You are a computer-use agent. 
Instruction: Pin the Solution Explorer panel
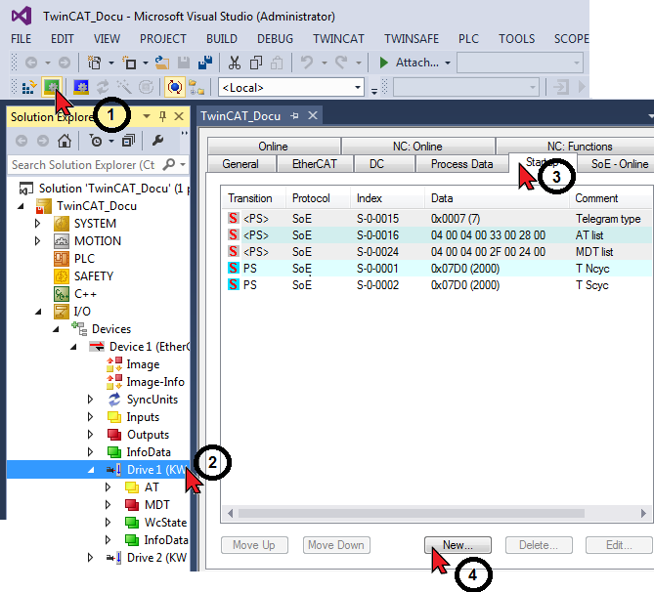(x=162, y=116)
